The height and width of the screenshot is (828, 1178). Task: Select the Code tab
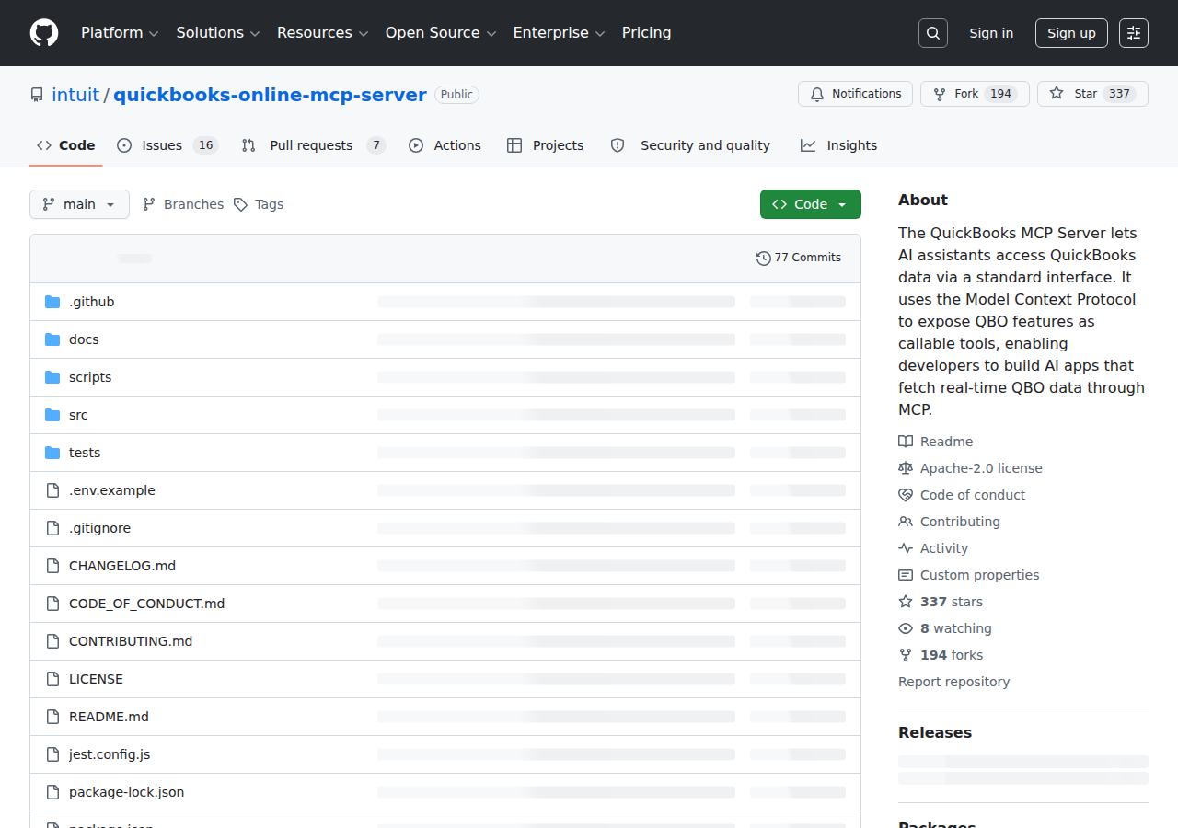coord(66,145)
